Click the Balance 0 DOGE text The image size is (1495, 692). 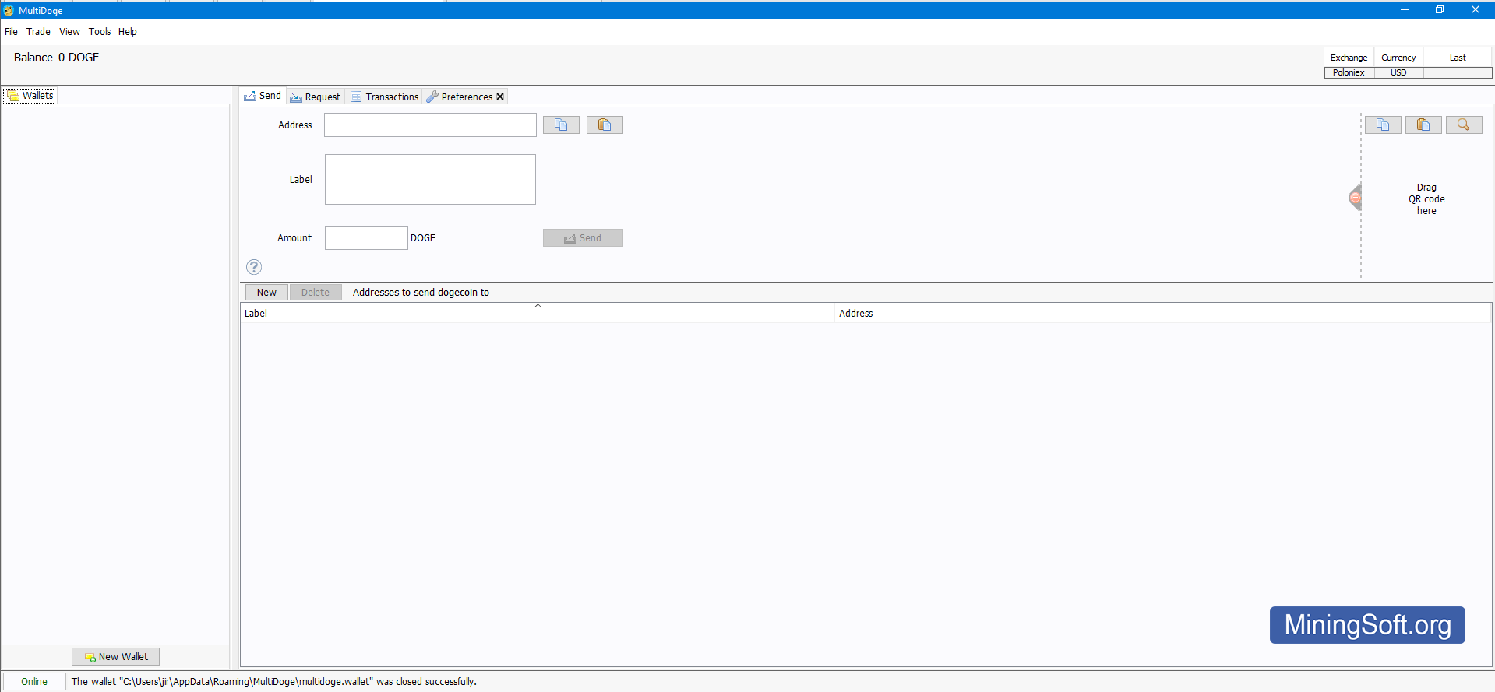click(57, 58)
